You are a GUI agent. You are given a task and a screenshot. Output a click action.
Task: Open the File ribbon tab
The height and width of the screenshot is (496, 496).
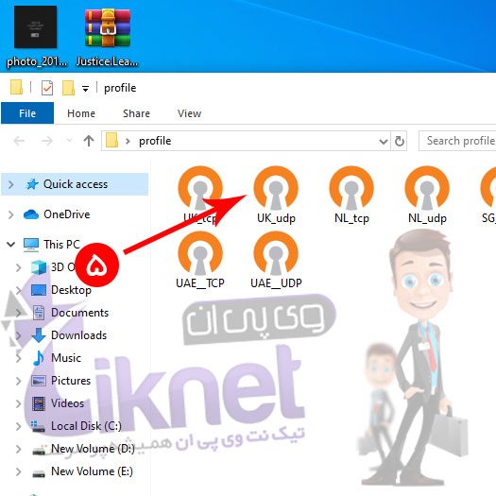click(27, 113)
